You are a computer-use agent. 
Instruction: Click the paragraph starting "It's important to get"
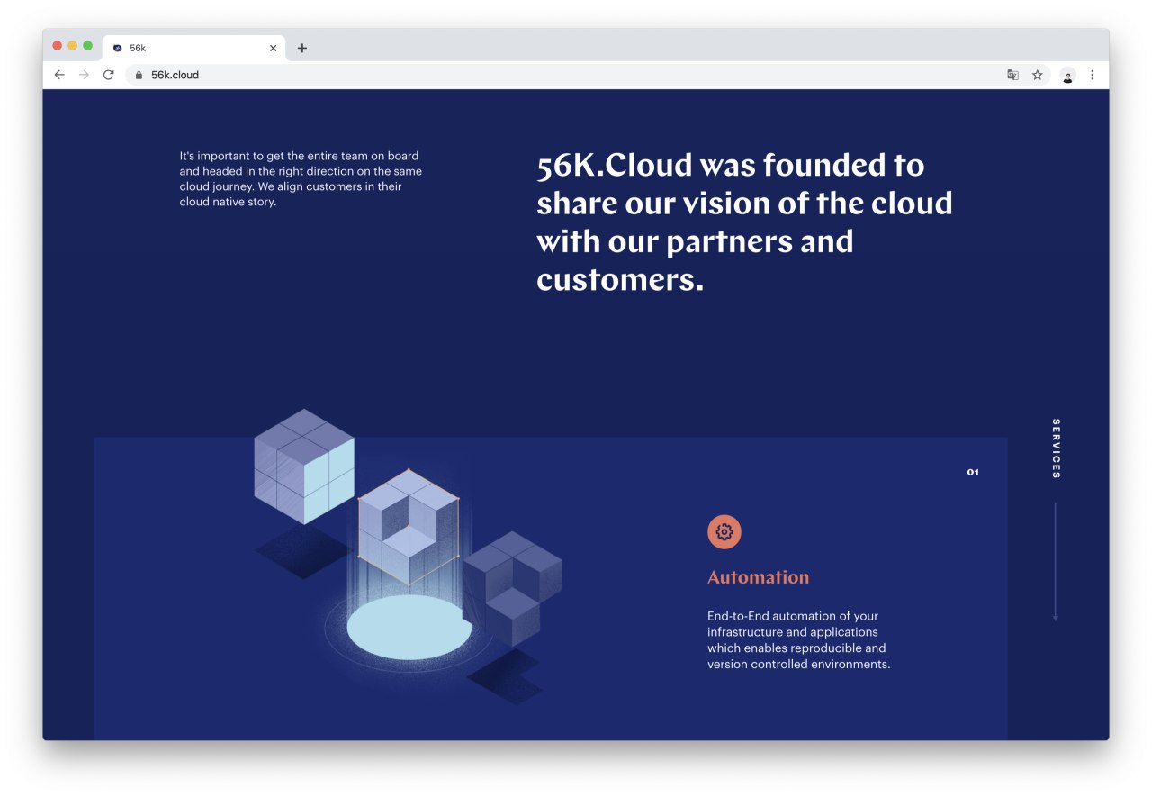pyautogui.click(x=301, y=178)
